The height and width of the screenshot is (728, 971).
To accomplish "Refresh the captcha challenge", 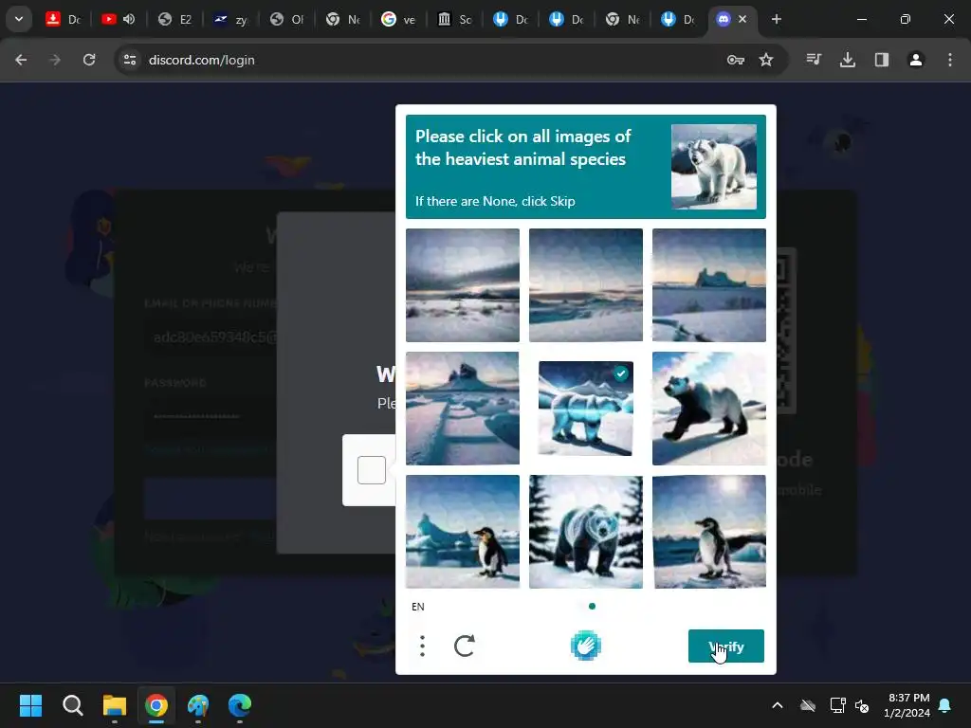I will click(x=465, y=646).
